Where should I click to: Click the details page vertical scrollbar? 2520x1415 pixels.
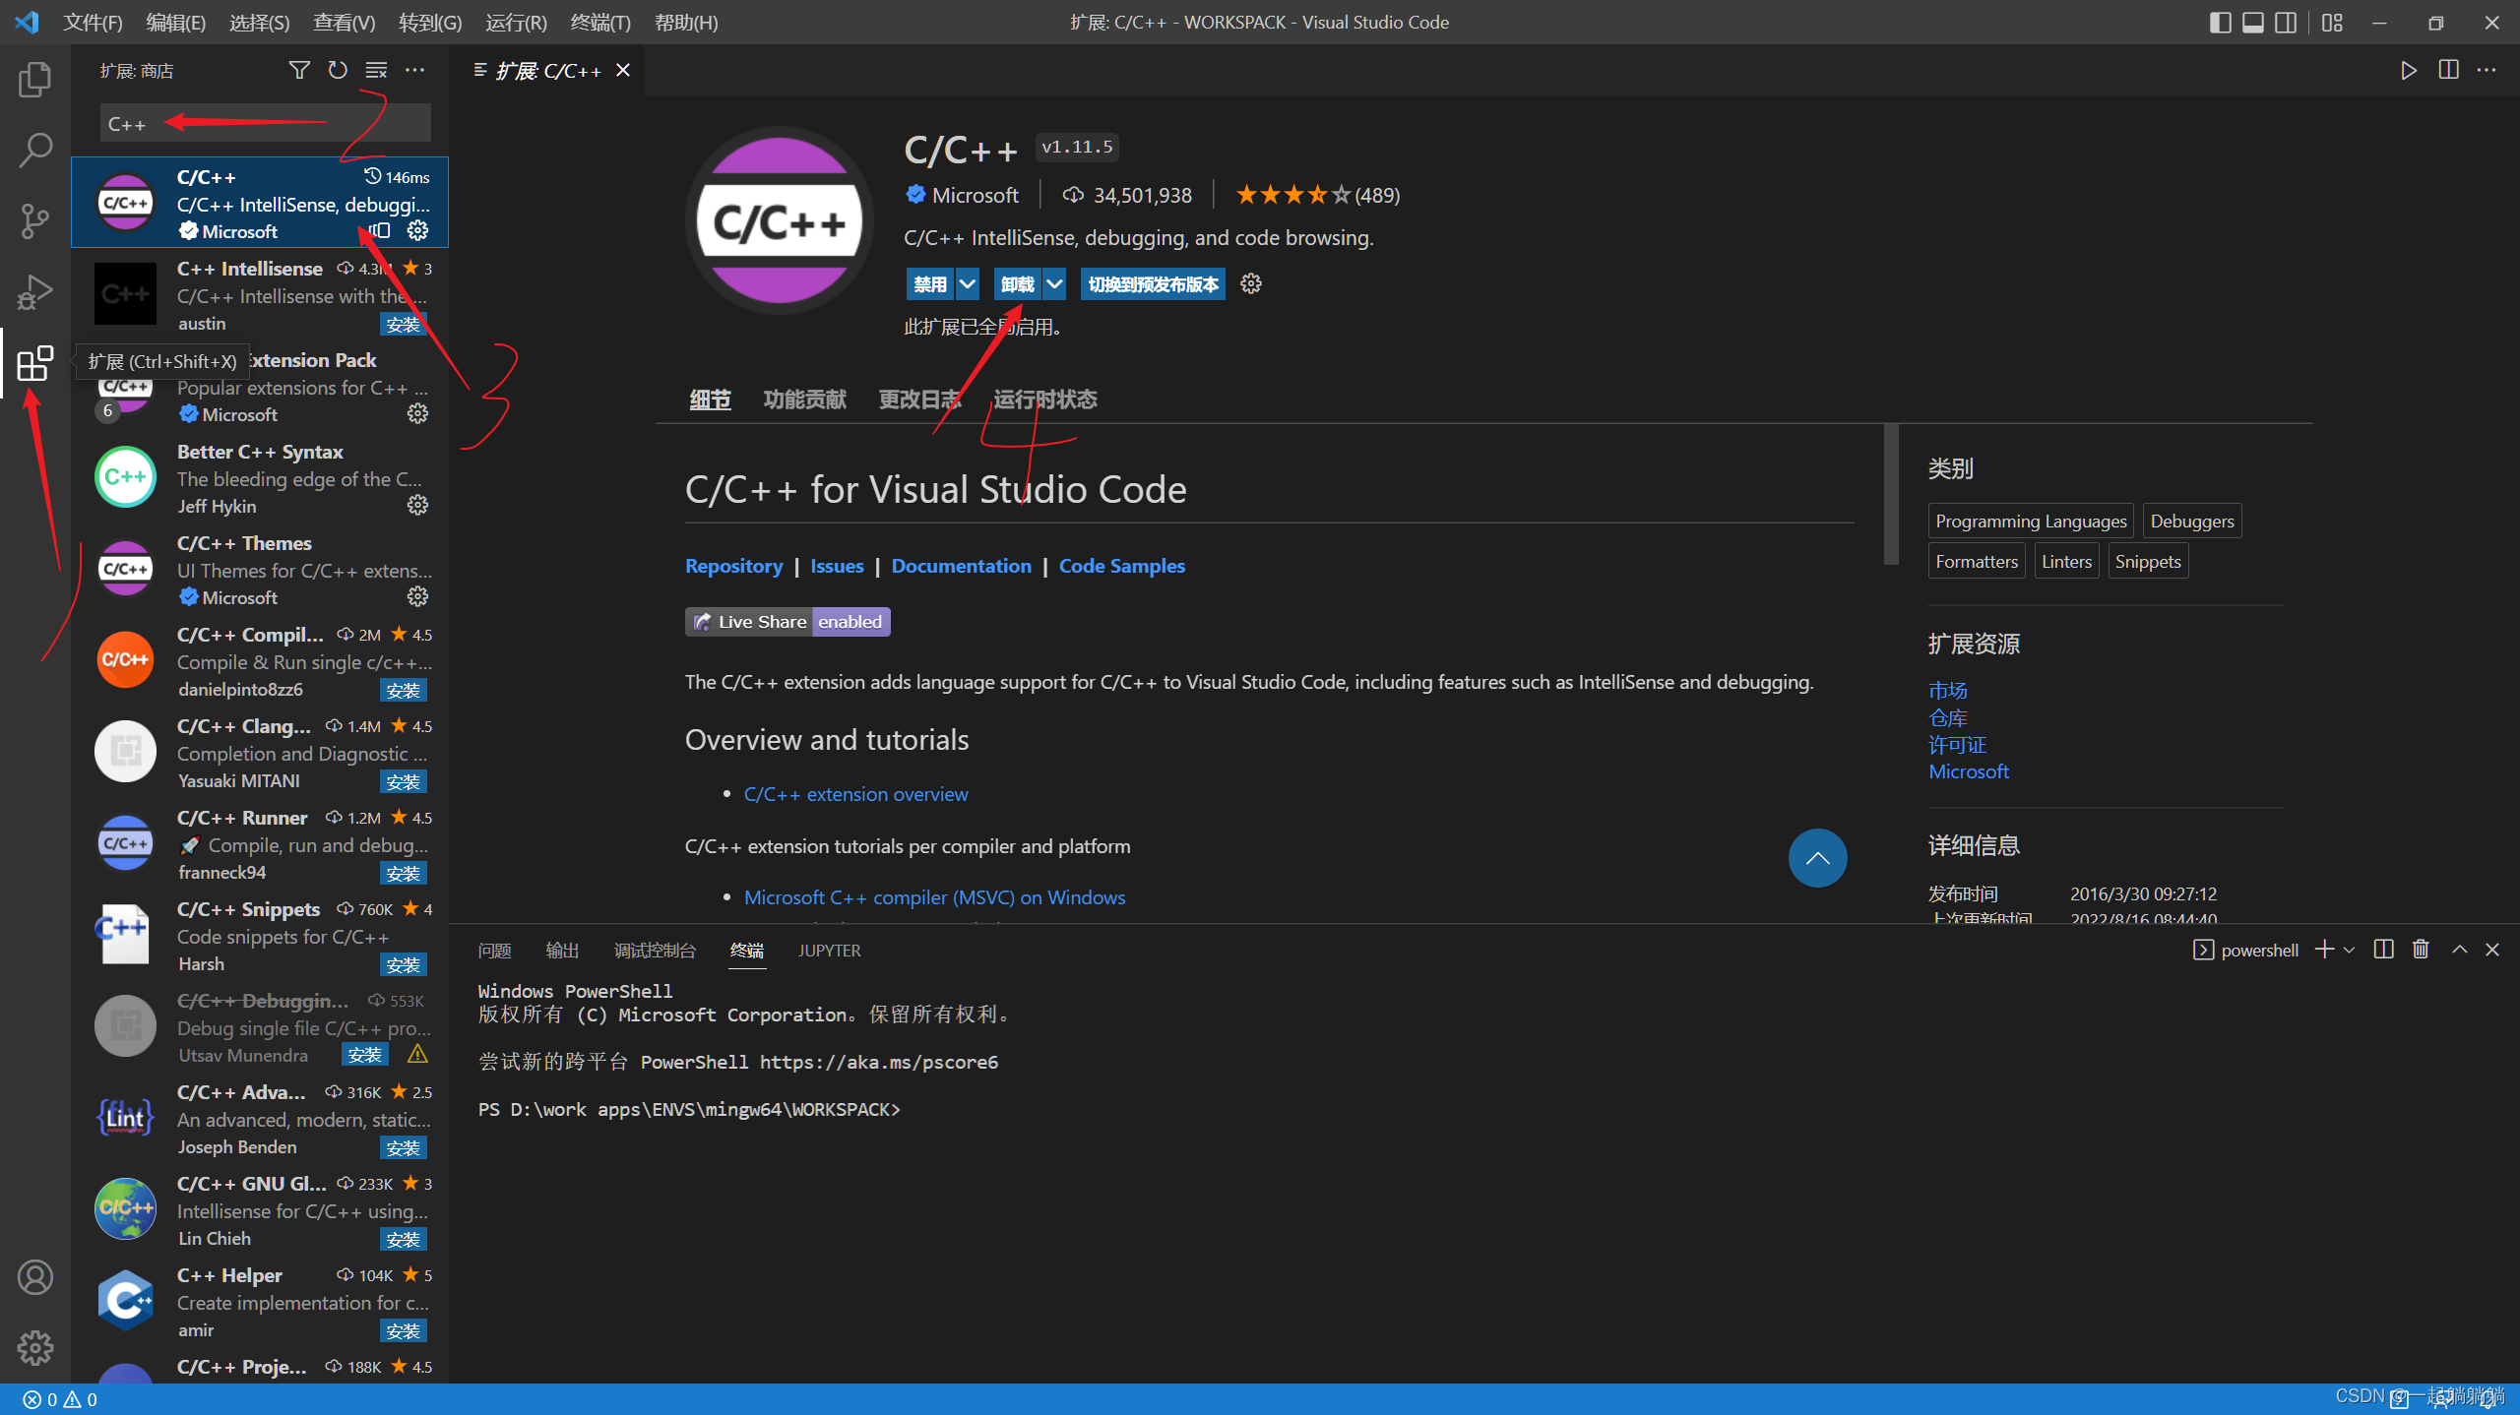point(1890,495)
